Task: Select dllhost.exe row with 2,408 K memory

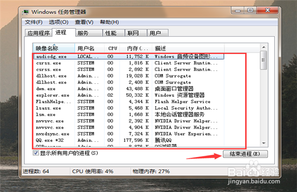Action: [129, 82]
